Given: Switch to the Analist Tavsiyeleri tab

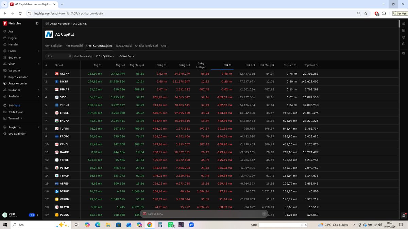Looking at the screenshot, I should pos(147,45).
